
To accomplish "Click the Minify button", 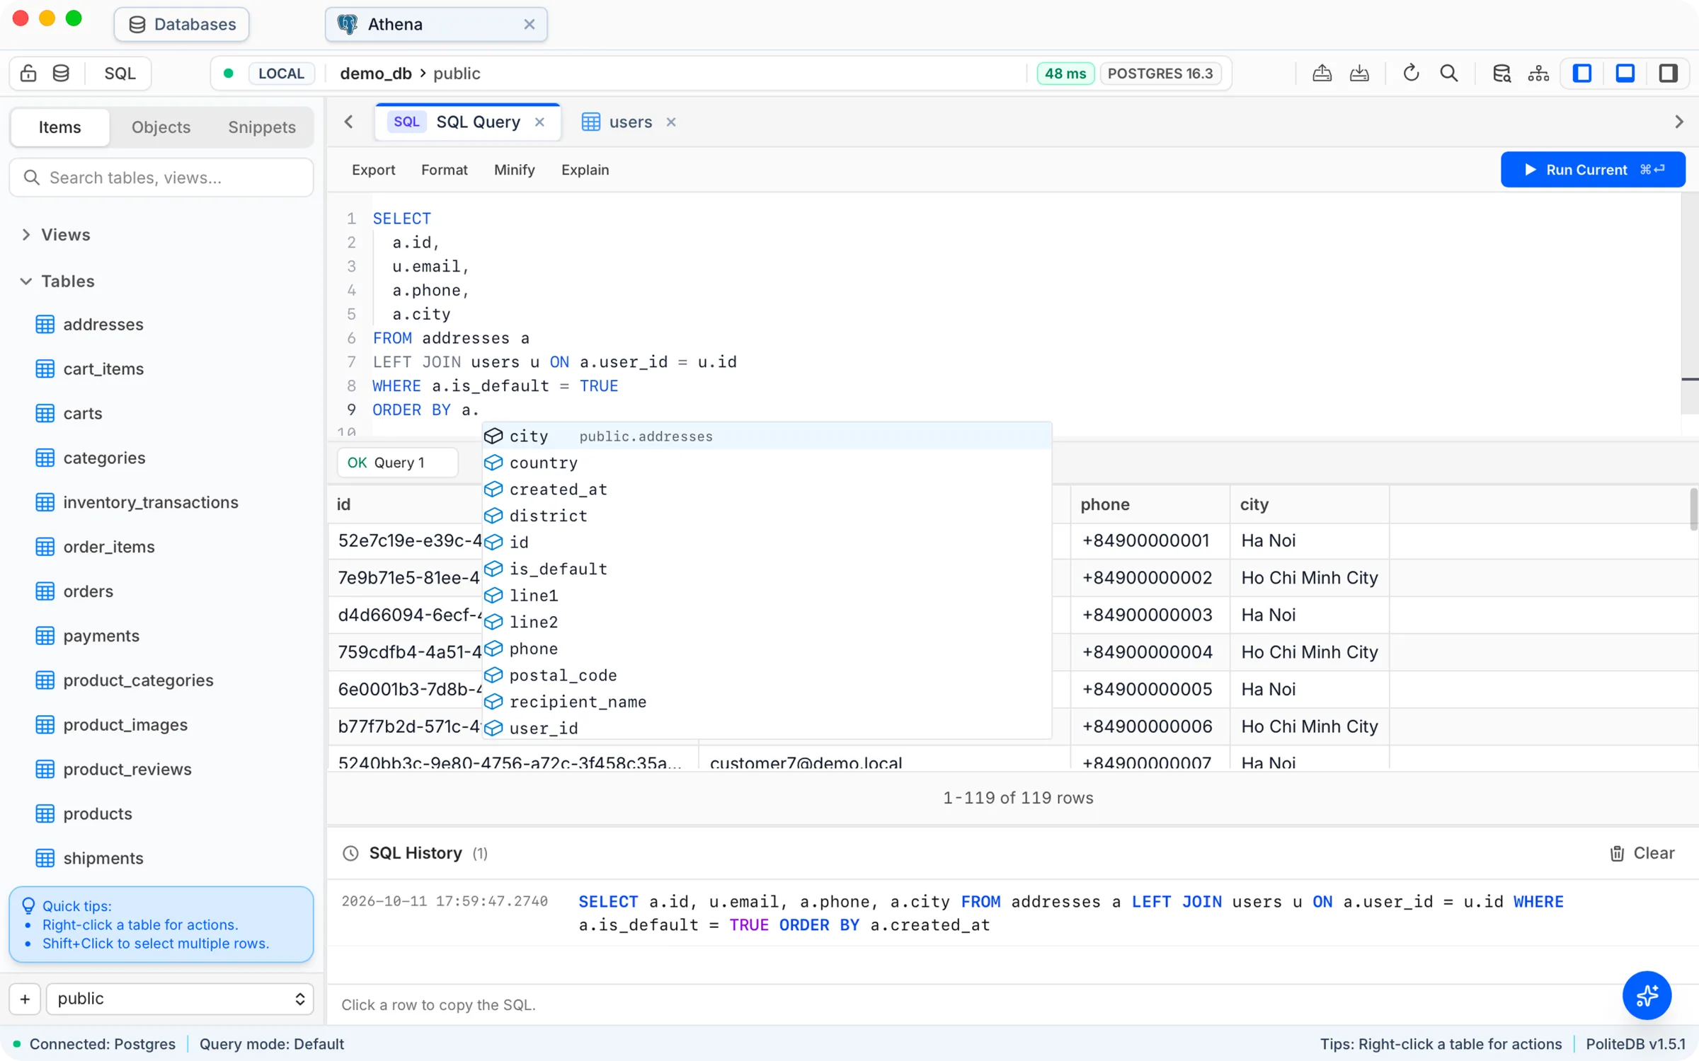I will coord(514,170).
